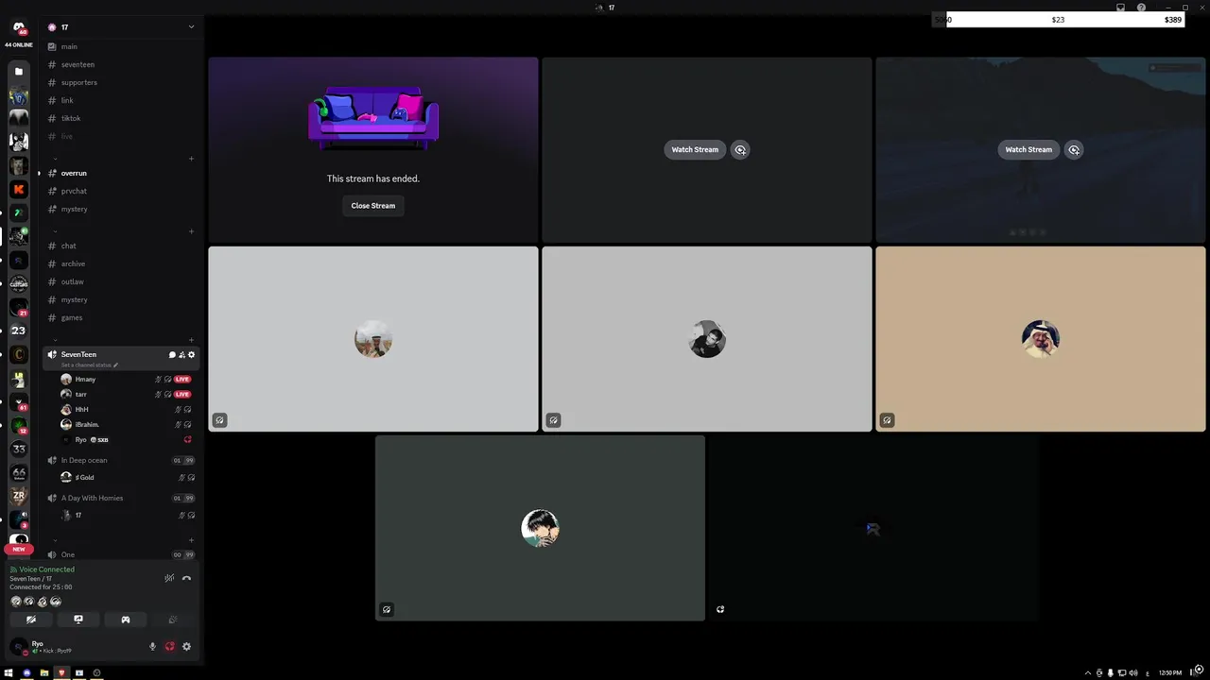The width and height of the screenshot is (1210, 680).
Task: Pop out the second Watch Stream tile
Action: [x=1074, y=149]
